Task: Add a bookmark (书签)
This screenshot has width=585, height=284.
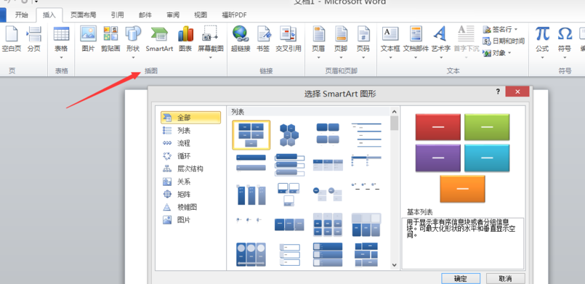Action: click(263, 39)
